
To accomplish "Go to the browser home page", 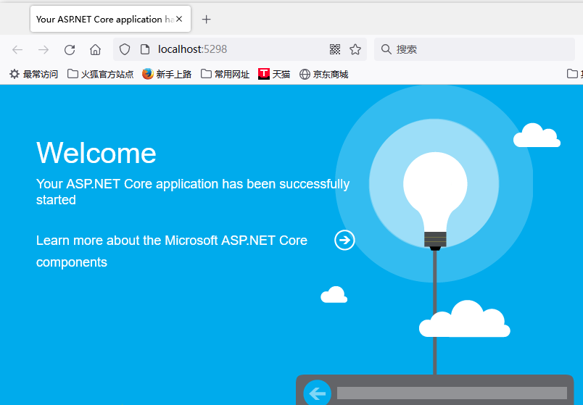I will click(x=95, y=49).
